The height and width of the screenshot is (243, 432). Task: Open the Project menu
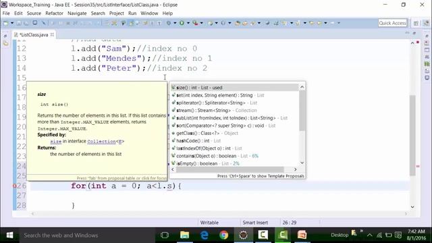pyautogui.click(x=117, y=13)
